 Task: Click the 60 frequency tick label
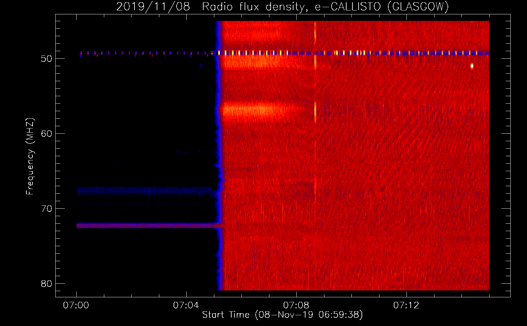pos(47,134)
